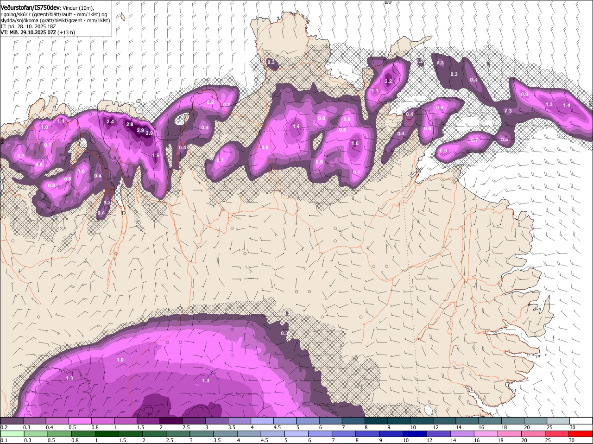593x444 pixels.
Task: Click the 1.1 precipitation value on the map
Action: [375, 90]
